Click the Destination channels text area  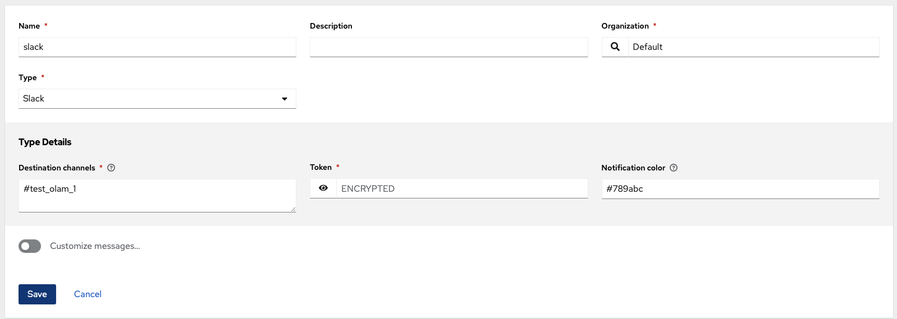157,195
